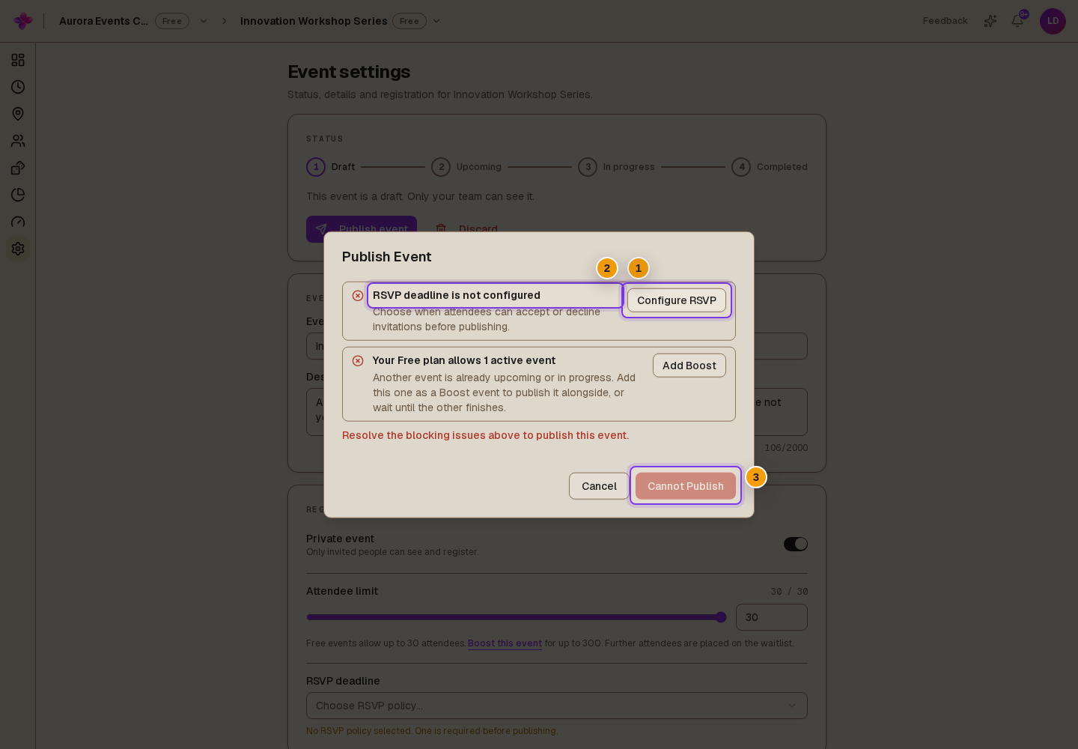Screen dimensions: 1078x749
Task: Click the Draft status step
Action: tap(331, 167)
